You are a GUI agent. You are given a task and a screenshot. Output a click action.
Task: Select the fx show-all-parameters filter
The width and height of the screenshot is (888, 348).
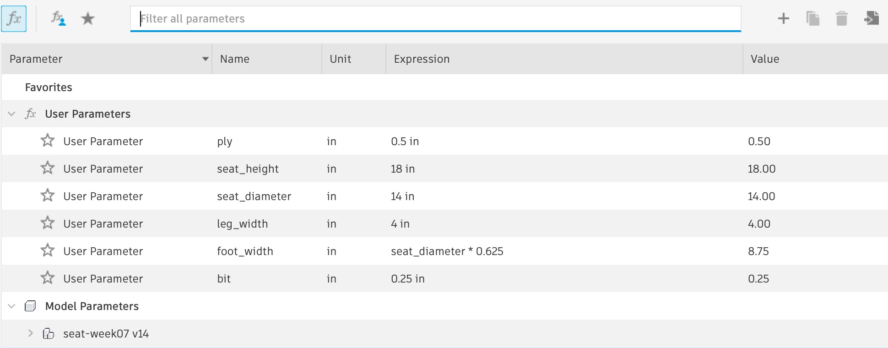[x=15, y=18]
